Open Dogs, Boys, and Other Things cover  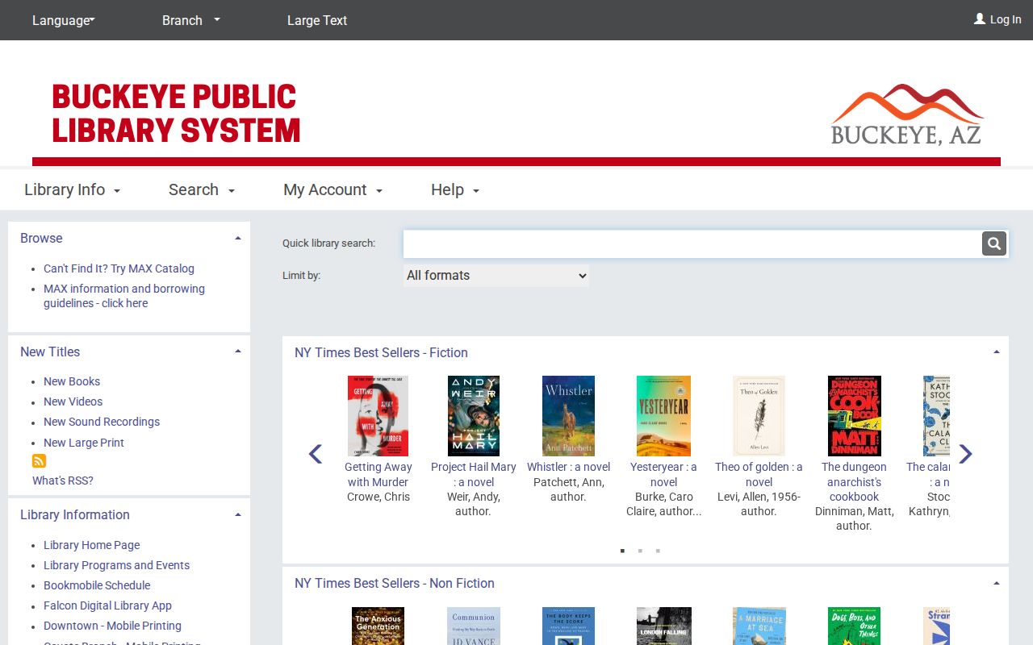pos(854,626)
